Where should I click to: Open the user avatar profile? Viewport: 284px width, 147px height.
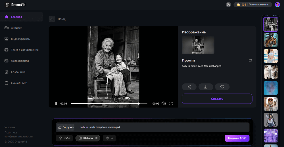tap(277, 5)
